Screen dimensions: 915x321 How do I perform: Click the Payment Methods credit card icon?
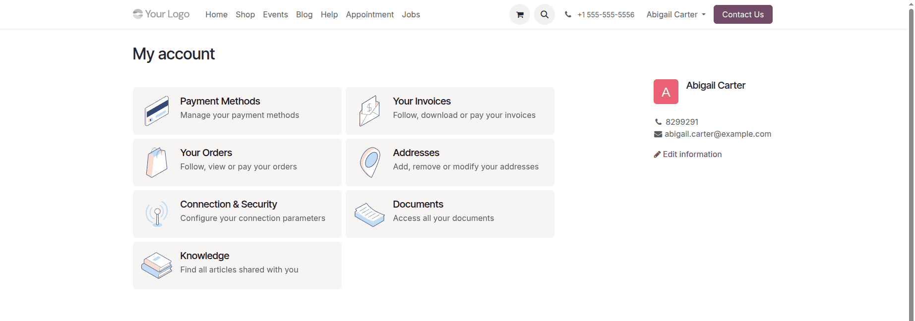click(157, 111)
